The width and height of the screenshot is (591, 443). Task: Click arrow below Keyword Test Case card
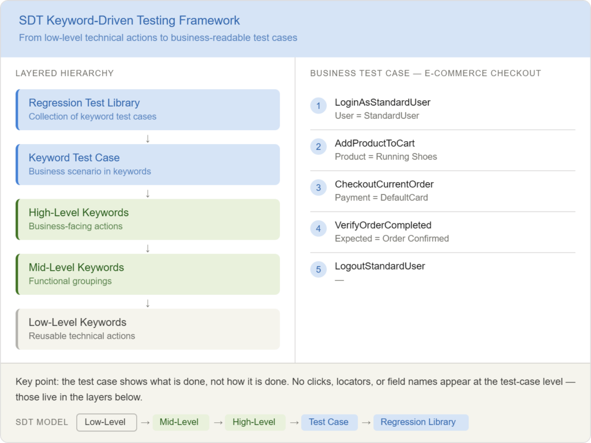(x=148, y=194)
